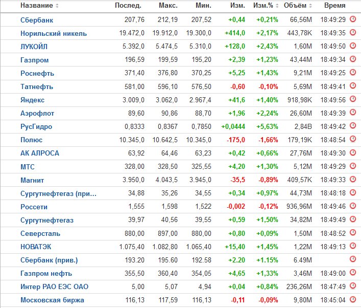Click the clock icon in the Россети row
This screenshot has width=361, height=308.
[x=353, y=206]
